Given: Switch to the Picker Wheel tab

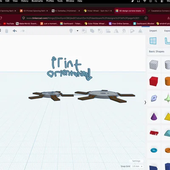Looking at the screenshot, I should (98, 11).
